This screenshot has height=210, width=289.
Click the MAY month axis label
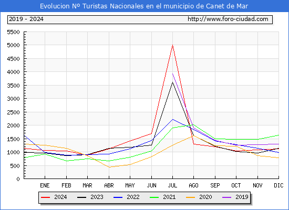130,185
